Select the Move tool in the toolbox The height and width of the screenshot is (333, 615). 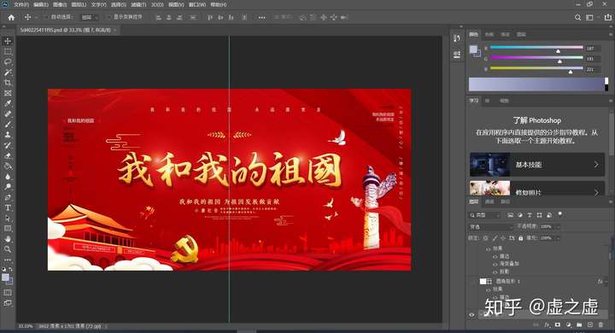click(8, 41)
